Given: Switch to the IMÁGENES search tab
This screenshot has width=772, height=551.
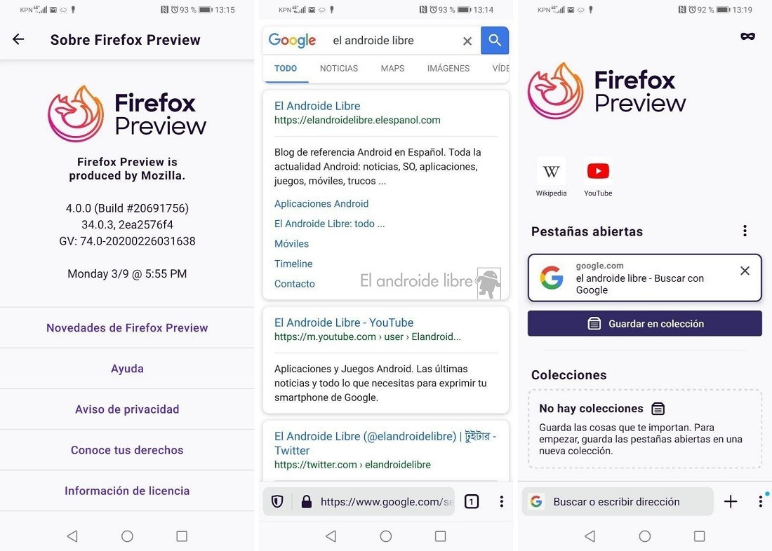Looking at the screenshot, I should [448, 69].
